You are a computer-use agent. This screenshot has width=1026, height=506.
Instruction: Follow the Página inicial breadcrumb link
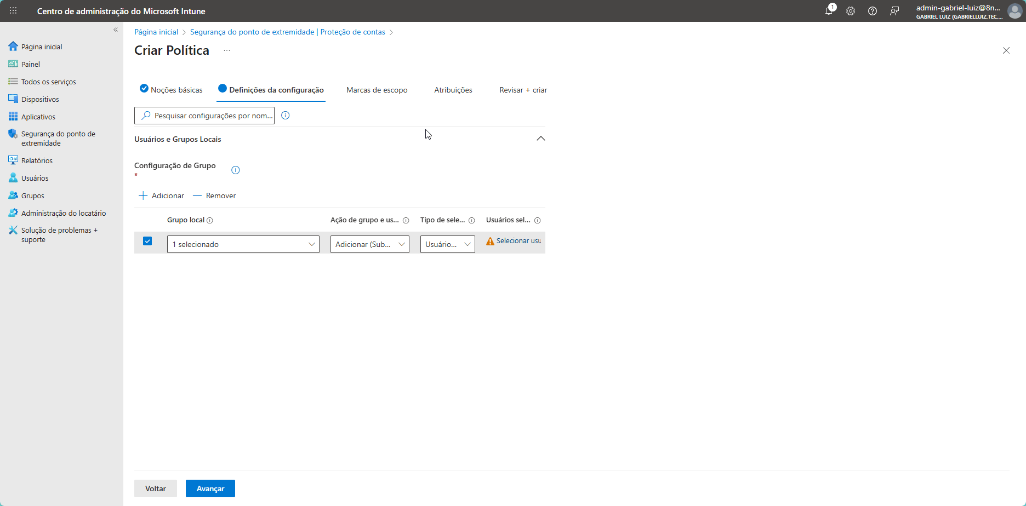156,32
